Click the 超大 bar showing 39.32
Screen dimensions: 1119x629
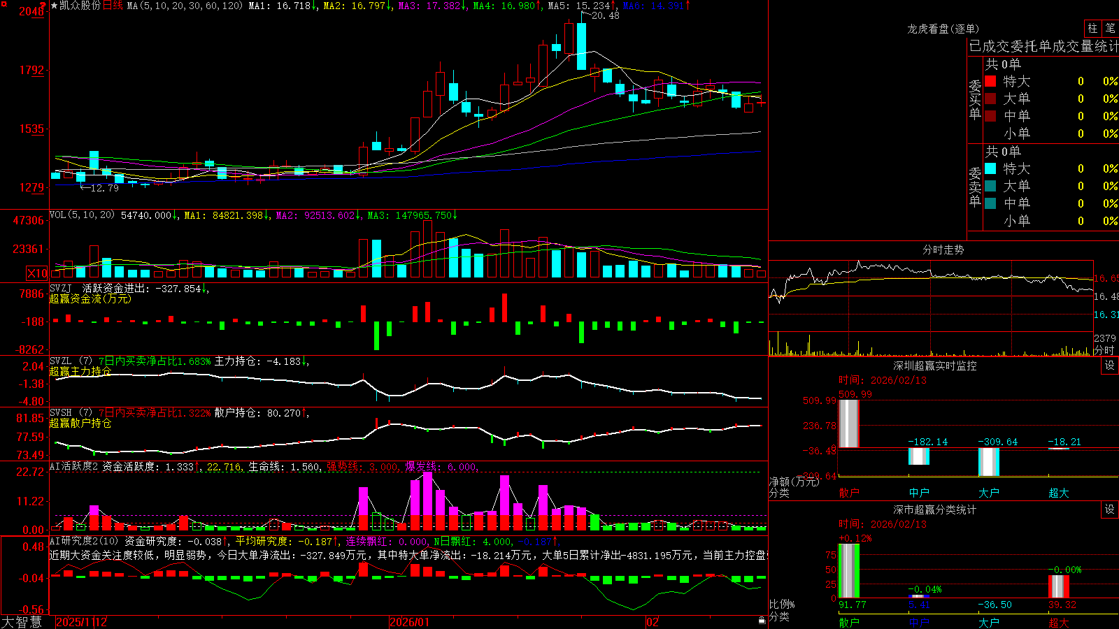tap(1058, 586)
